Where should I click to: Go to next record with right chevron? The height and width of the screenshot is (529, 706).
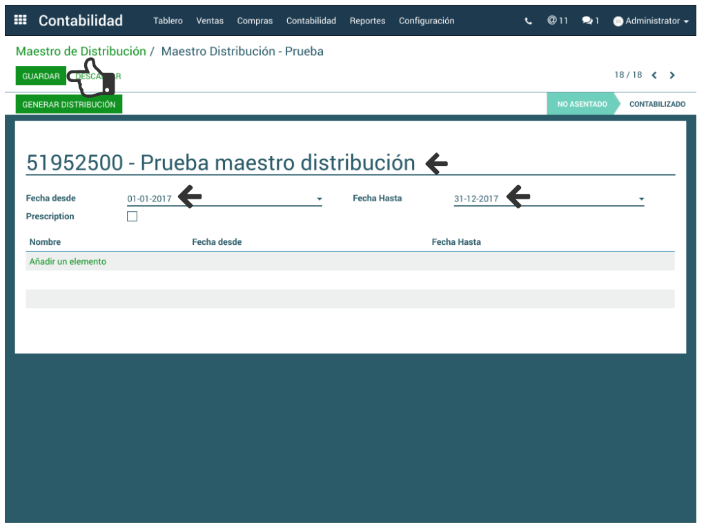pos(672,75)
